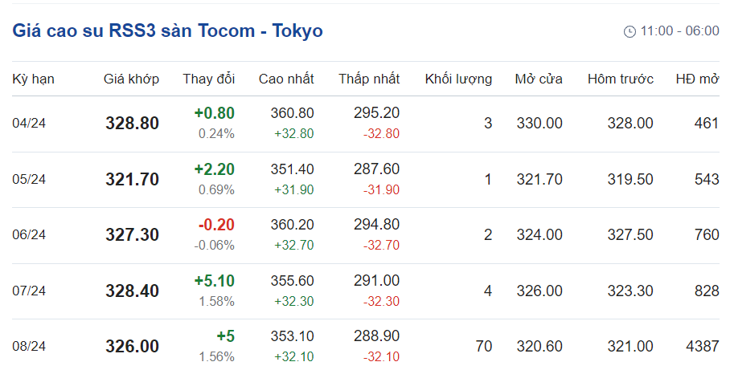Click the red -0.20 change value
The height and width of the screenshot is (366, 730).
click(x=215, y=226)
